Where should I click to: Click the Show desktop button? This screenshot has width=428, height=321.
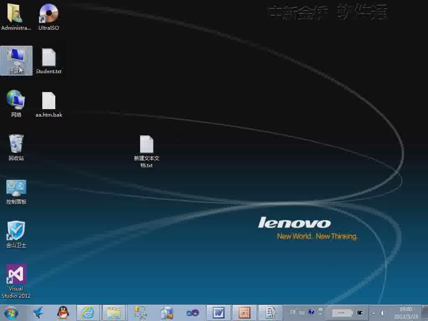425,313
